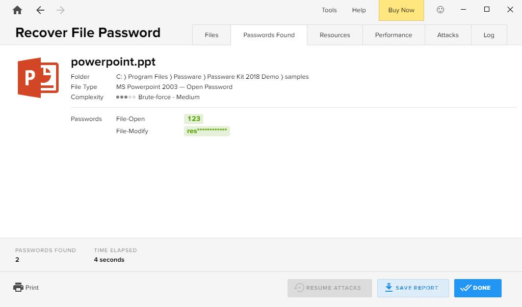522x307 pixels.
Task: Select the File-Open password 123
Action: pyautogui.click(x=194, y=119)
